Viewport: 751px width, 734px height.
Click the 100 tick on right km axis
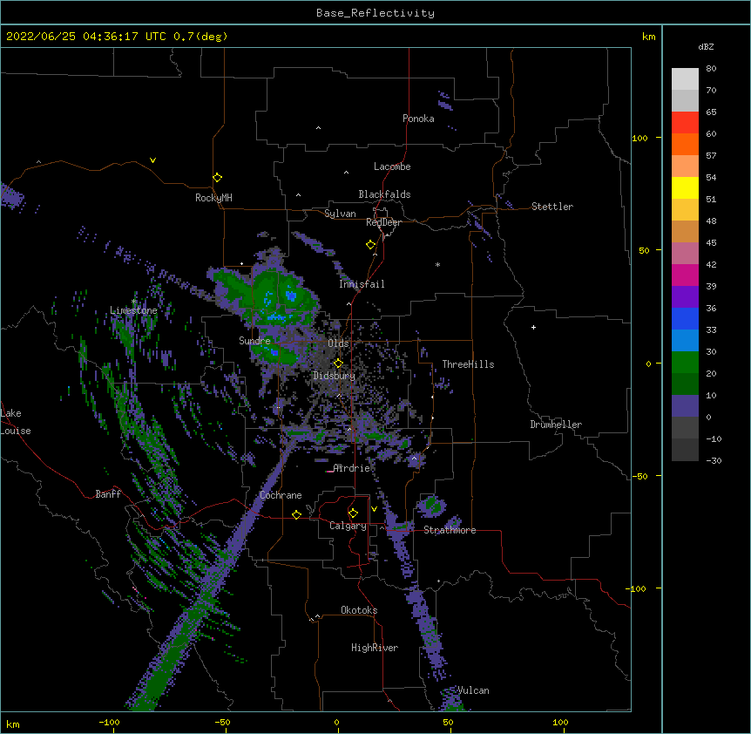click(x=639, y=138)
